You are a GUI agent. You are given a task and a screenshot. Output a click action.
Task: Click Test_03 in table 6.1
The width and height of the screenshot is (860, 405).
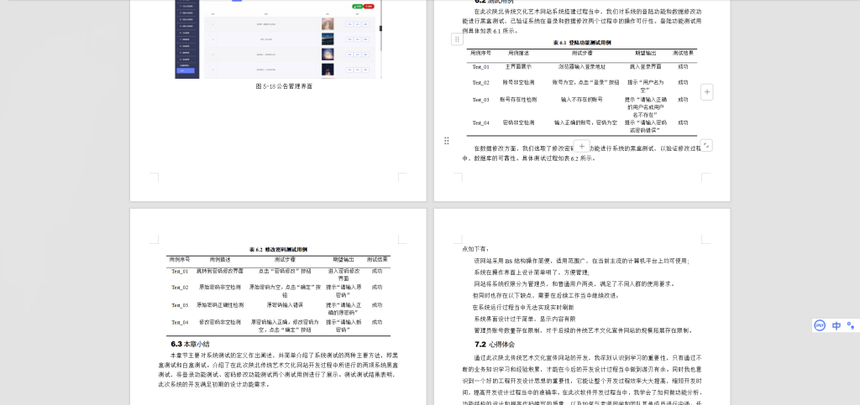click(x=480, y=100)
